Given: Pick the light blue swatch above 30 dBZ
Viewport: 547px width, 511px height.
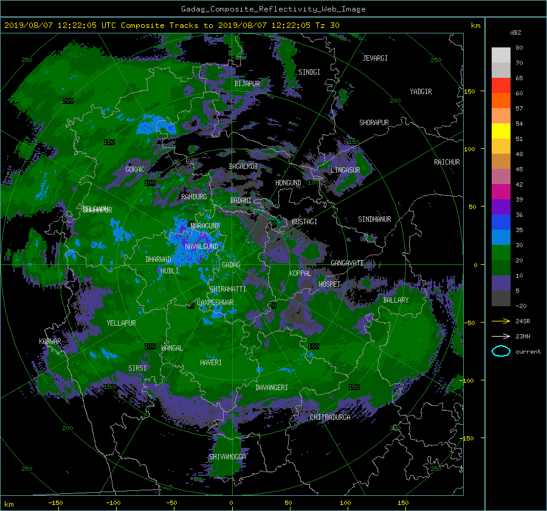Looking at the screenshot, I should coord(501,237).
